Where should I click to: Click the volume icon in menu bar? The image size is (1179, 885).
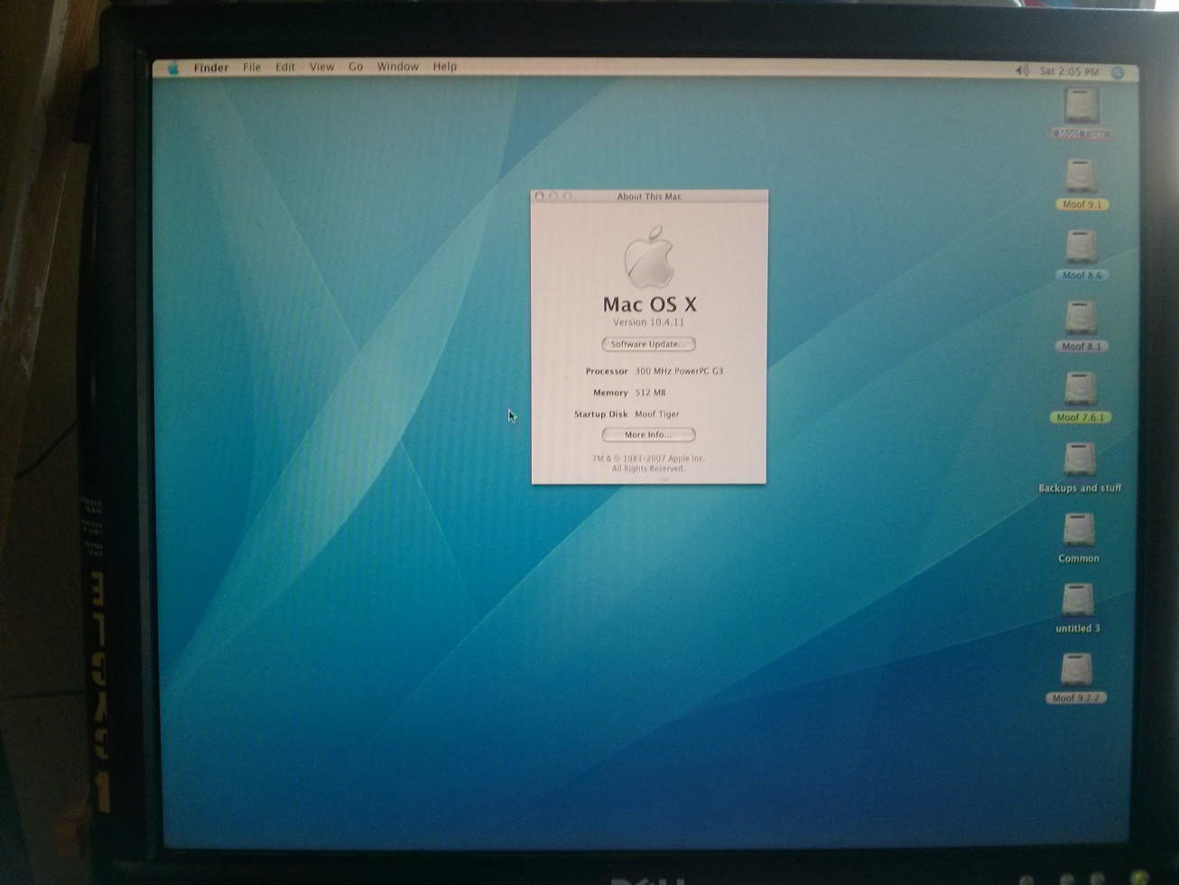[x=1022, y=70]
